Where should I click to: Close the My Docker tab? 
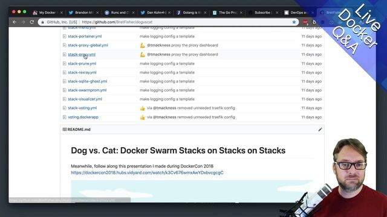62,13
